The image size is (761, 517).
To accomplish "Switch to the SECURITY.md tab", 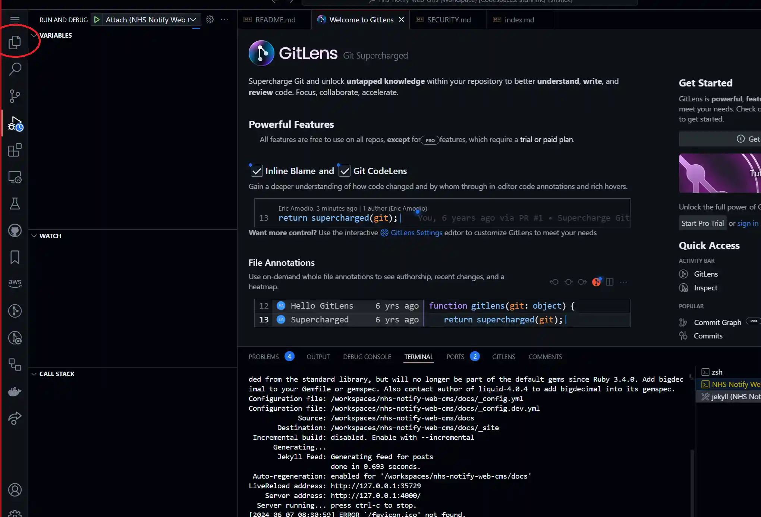I will point(449,20).
